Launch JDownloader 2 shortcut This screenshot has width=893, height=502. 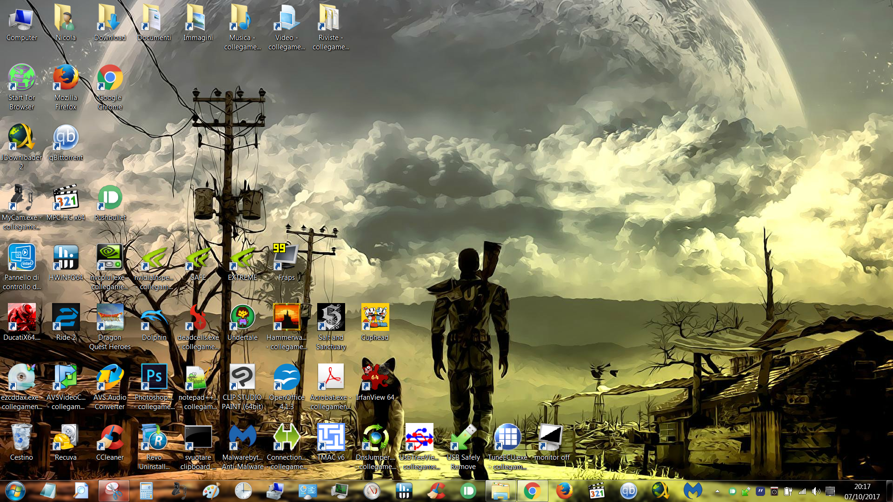click(x=21, y=147)
